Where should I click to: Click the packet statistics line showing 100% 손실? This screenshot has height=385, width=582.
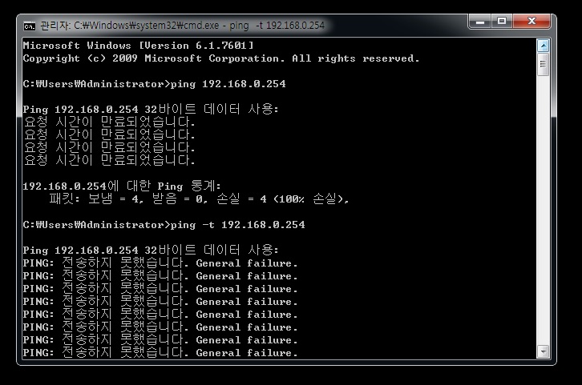coord(199,199)
